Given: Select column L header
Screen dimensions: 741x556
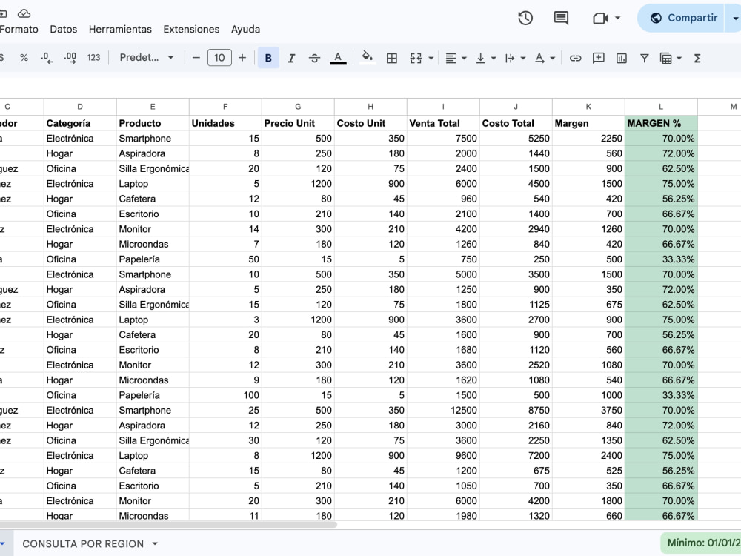Looking at the screenshot, I should (x=661, y=107).
